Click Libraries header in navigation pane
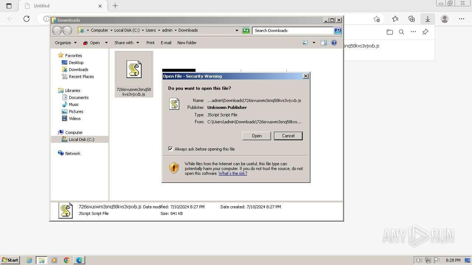 tap(73, 91)
